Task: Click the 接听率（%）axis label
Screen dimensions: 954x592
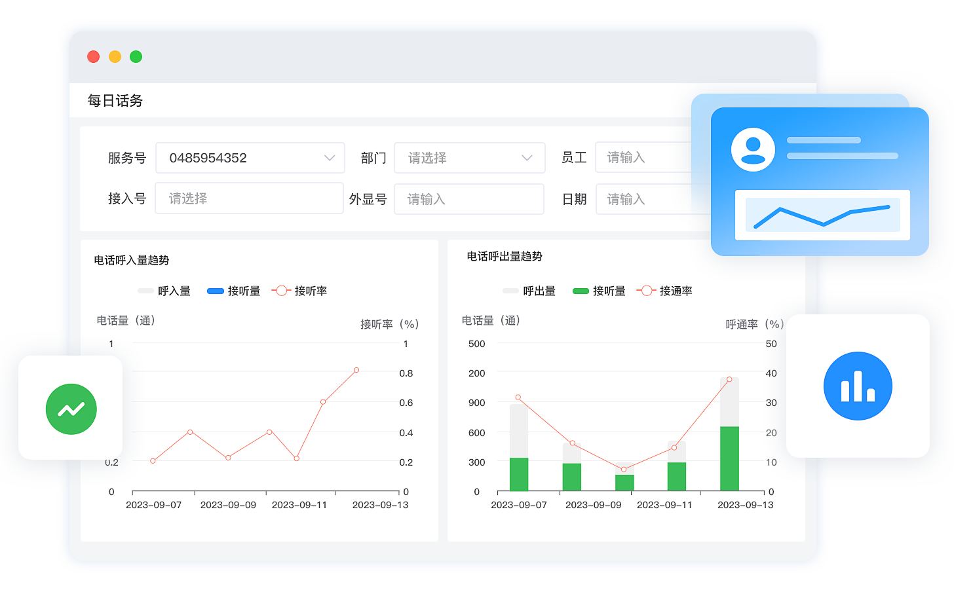Action: click(389, 324)
